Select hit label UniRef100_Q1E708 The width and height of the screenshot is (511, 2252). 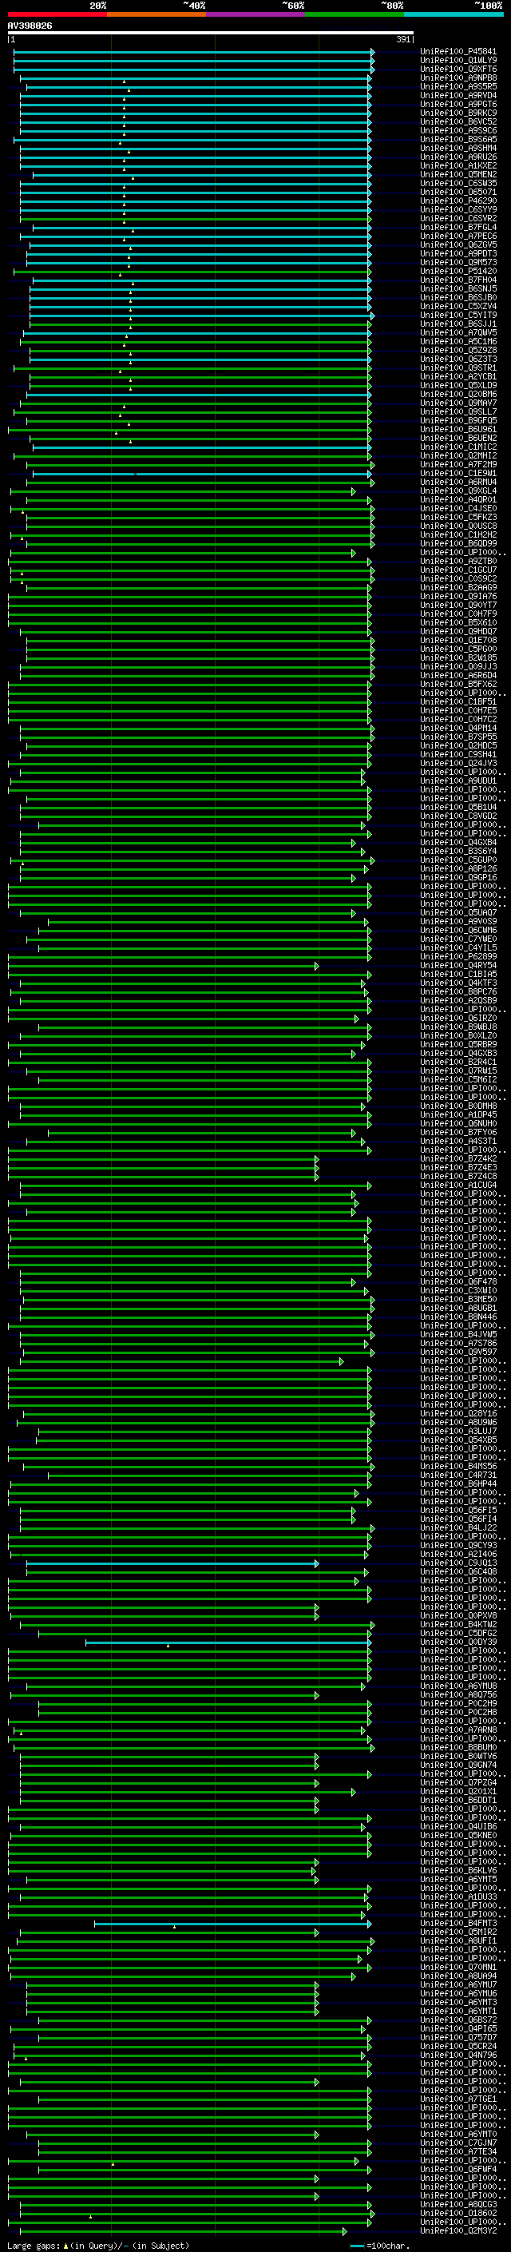pyautogui.click(x=458, y=641)
